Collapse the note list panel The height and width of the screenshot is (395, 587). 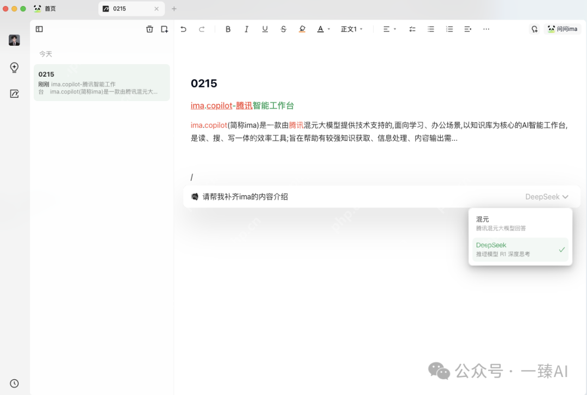click(39, 29)
